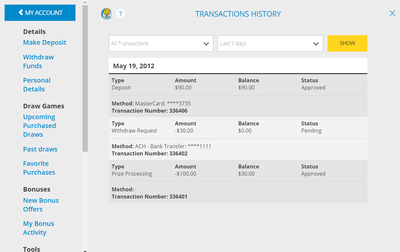The height and width of the screenshot is (252, 400).
Task: Open the help question mark icon
Action: (x=121, y=14)
